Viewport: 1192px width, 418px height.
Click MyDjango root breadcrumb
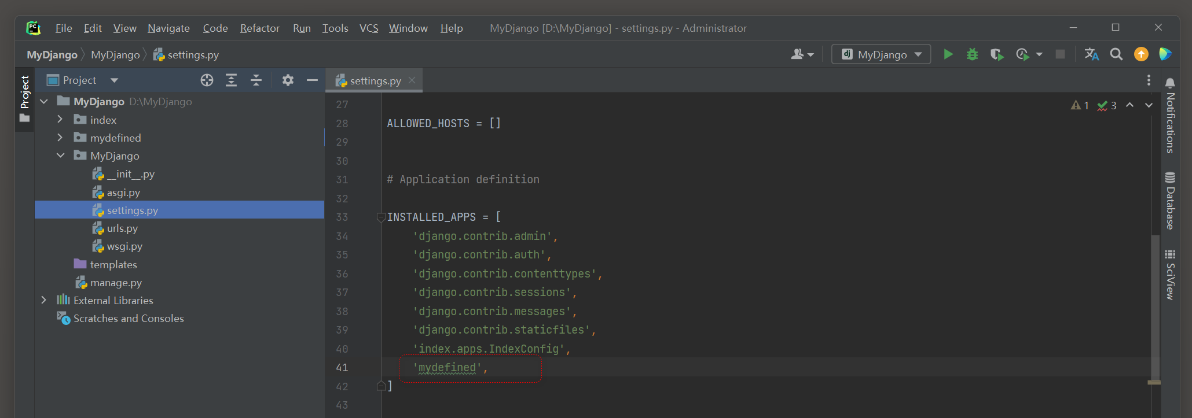pyautogui.click(x=52, y=55)
